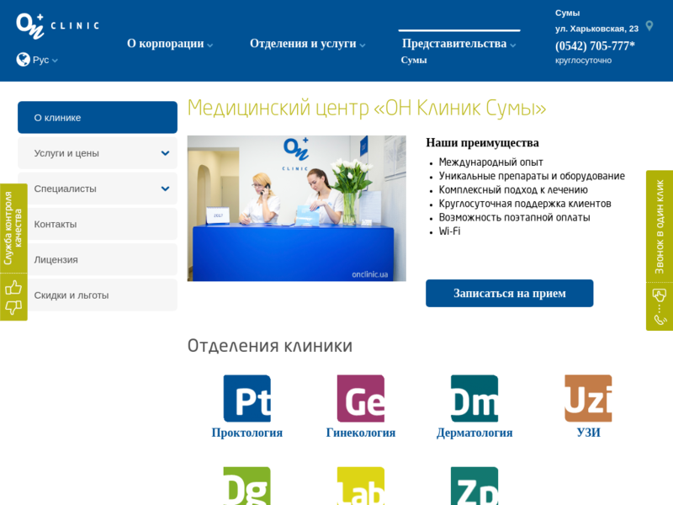
Task: Click the address ул. Харьковская, 23
Action: pos(596,29)
